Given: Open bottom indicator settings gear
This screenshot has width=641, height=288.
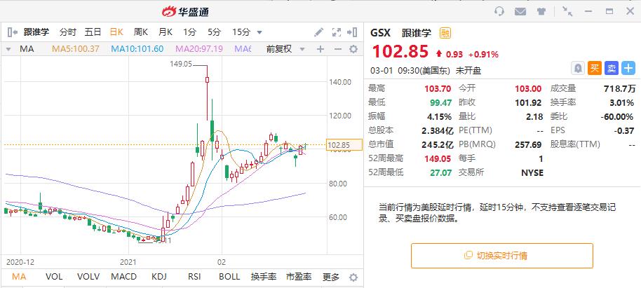Looking at the screenshot, I should [353, 277].
